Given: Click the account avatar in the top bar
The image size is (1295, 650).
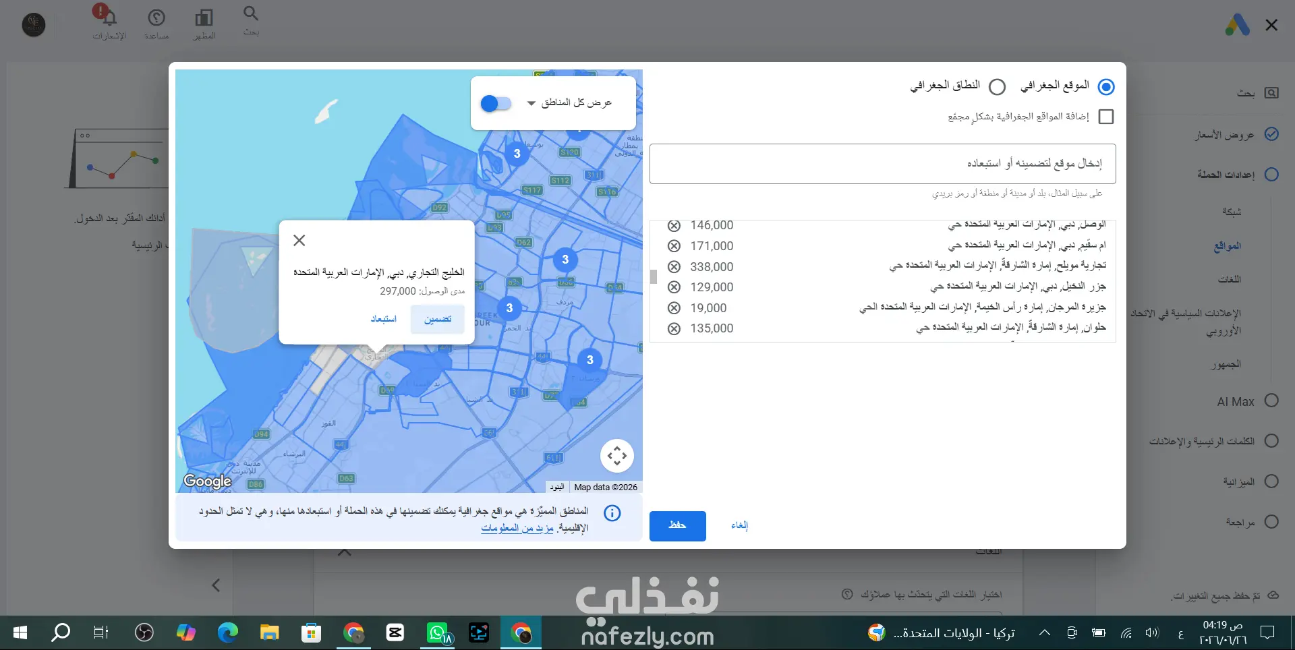Looking at the screenshot, I should (34, 25).
